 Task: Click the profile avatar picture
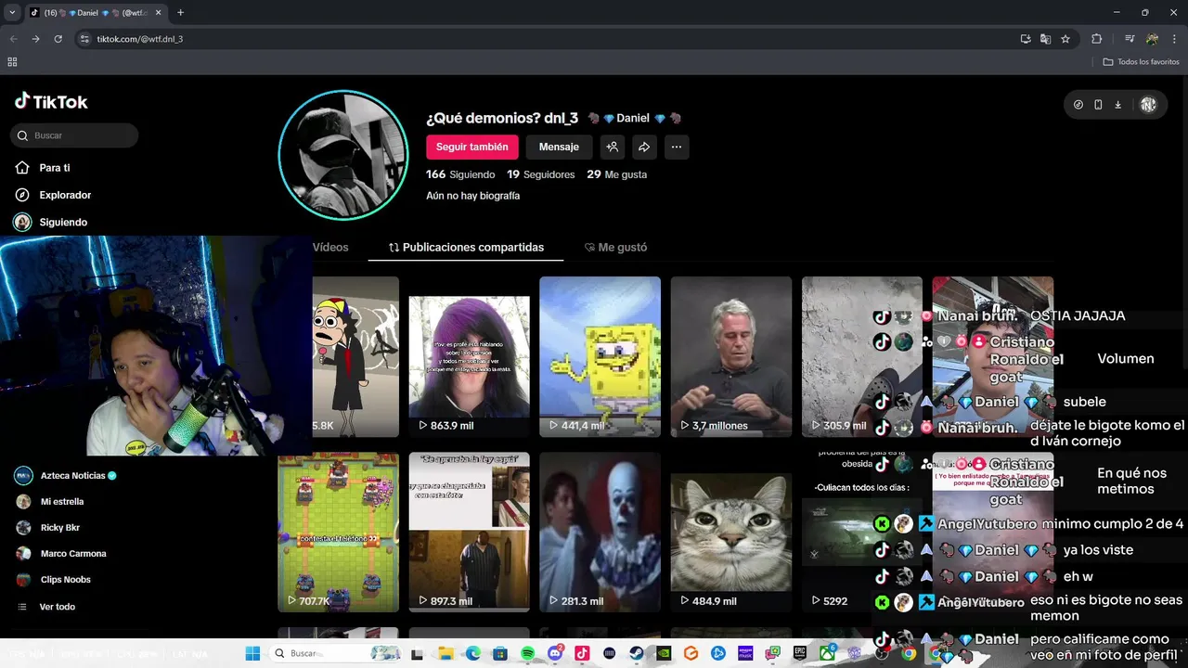(343, 155)
